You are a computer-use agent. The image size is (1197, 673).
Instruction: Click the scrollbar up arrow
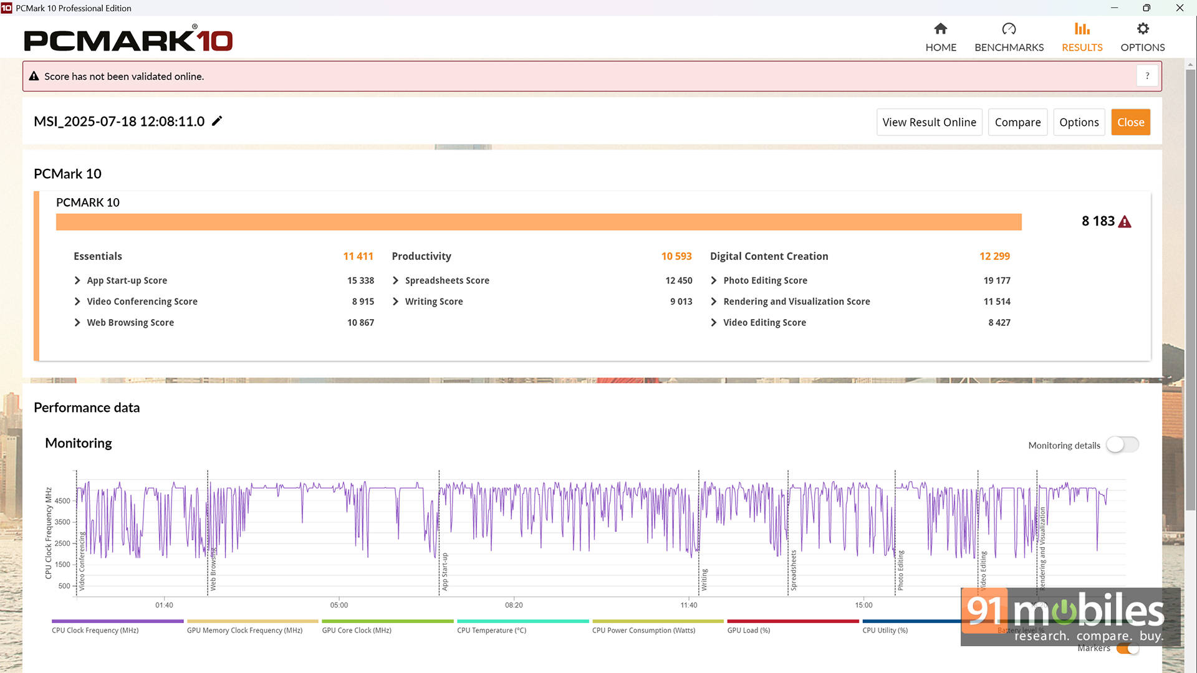[x=1190, y=64]
